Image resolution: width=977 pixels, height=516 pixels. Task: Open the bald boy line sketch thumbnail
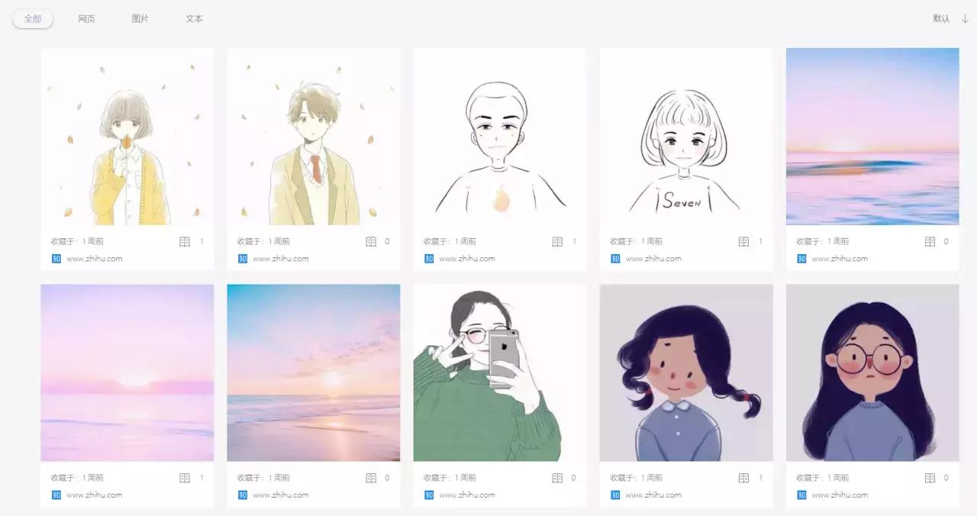click(x=500, y=137)
